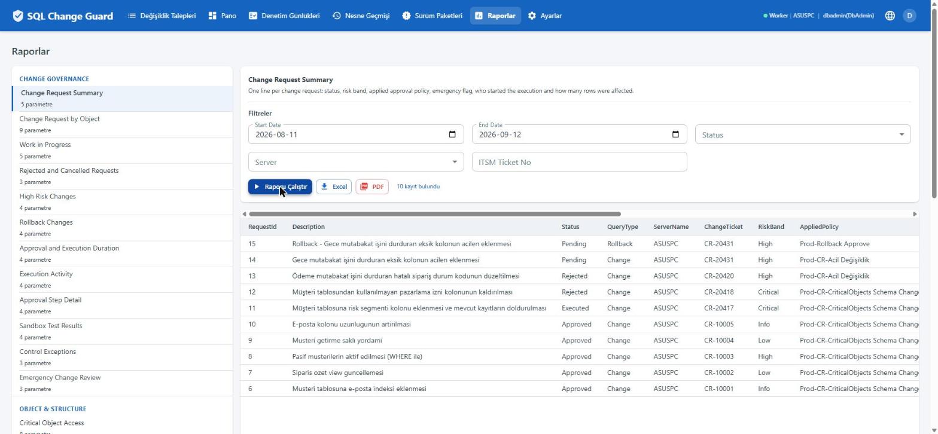Click horizontal scroll left arrow of table

point(244,214)
